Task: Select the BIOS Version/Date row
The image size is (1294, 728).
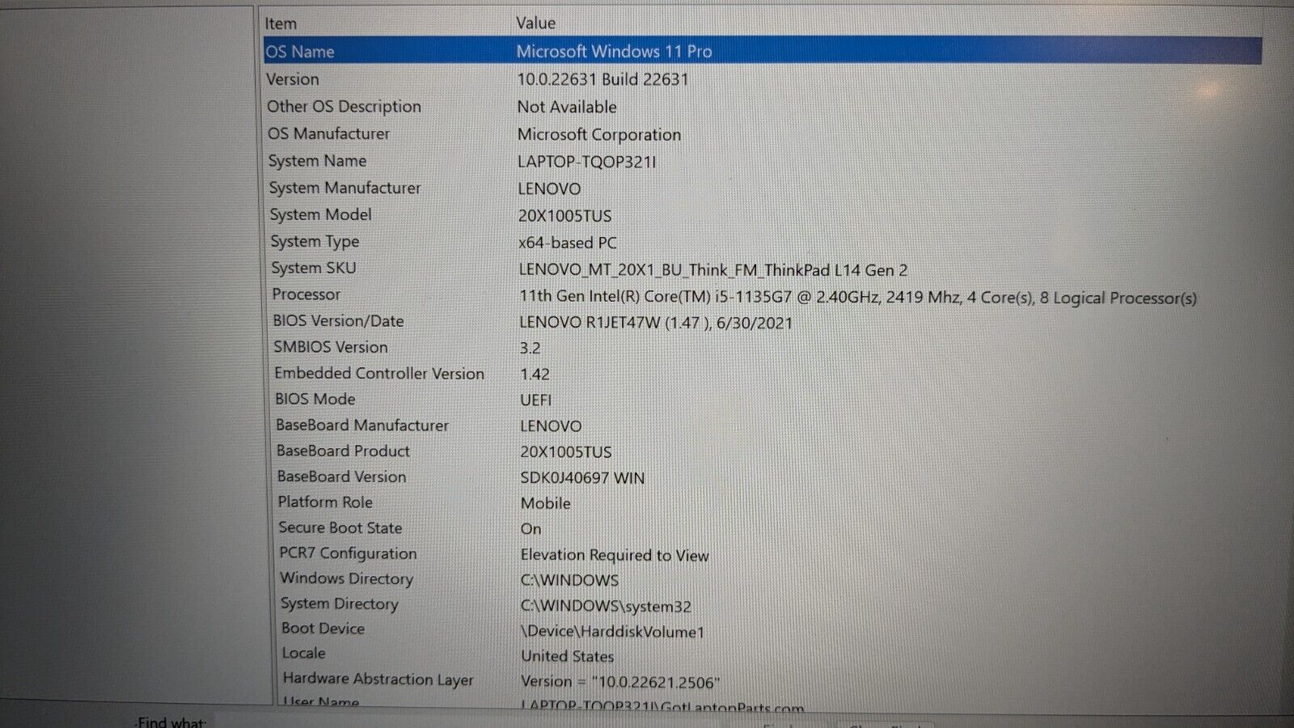Action: point(338,320)
